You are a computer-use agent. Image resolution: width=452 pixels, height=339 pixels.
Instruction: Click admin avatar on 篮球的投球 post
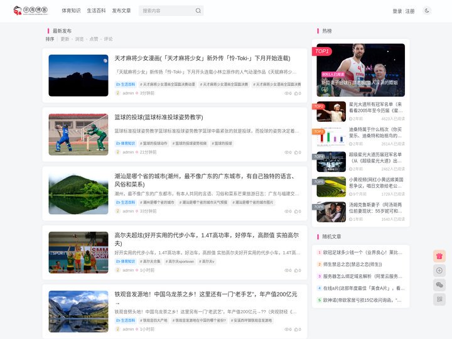pyautogui.click(x=117, y=152)
